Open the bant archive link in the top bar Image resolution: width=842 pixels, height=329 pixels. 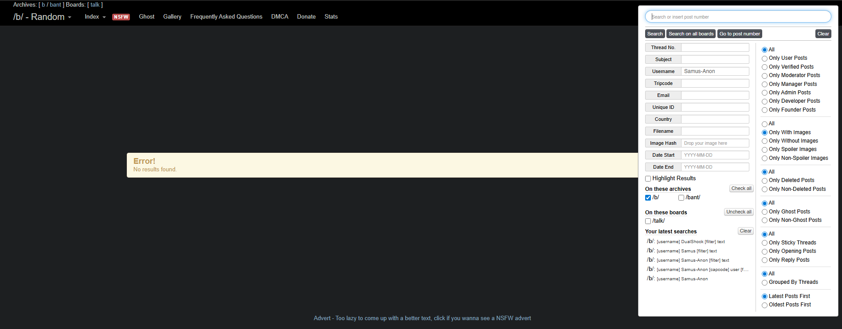coord(55,5)
